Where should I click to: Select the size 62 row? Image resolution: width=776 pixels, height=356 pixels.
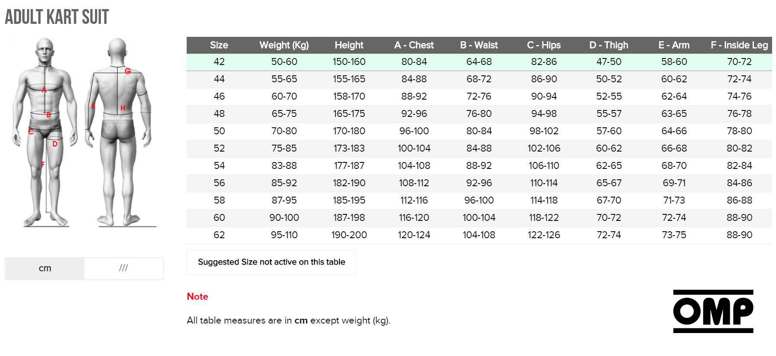point(479,235)
